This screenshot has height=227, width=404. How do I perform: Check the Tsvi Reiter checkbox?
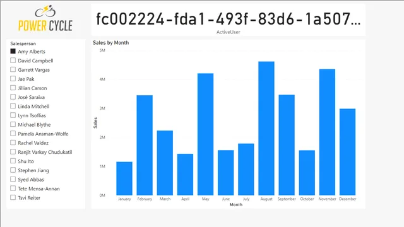point(13,197)
